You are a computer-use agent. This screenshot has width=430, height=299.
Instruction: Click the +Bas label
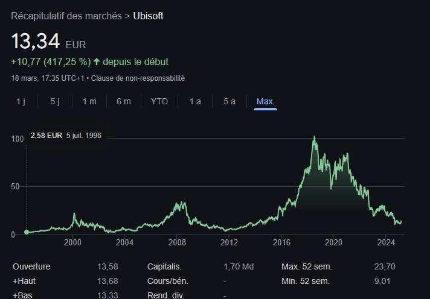coord(22,295)
